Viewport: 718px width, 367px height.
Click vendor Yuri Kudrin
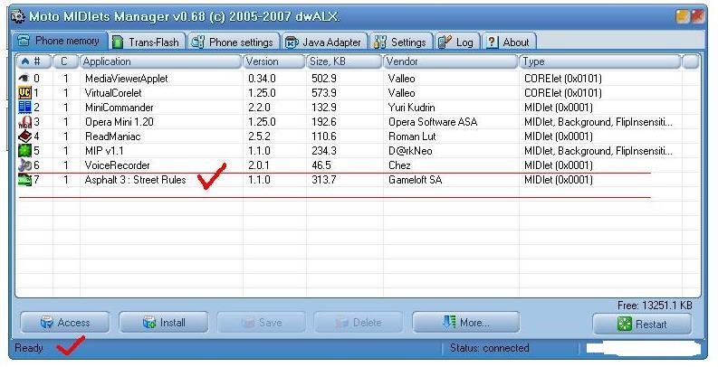(412, 108)
